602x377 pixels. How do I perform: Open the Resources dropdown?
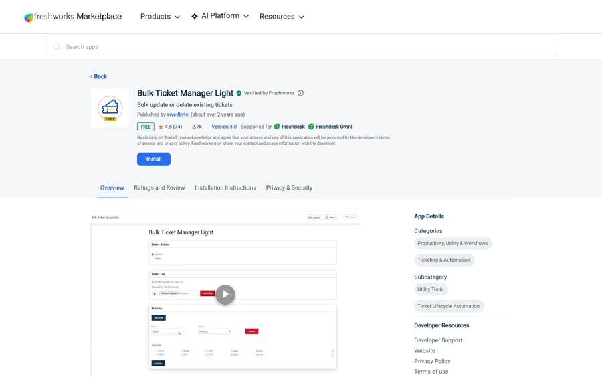click(282, 17)
